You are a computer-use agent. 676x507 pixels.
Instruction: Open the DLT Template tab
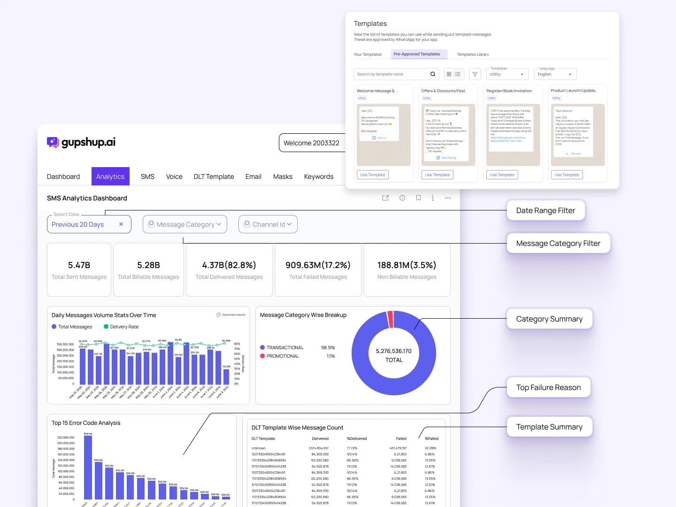point(214,177)
